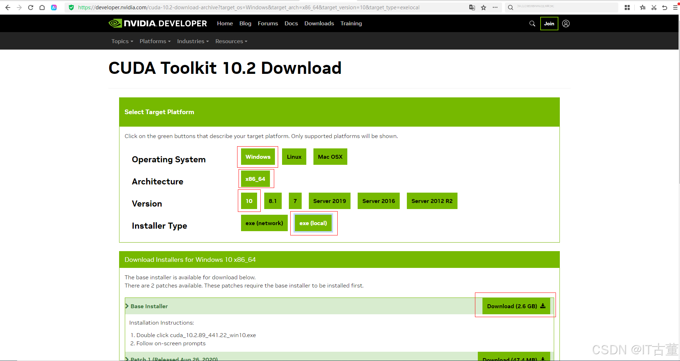680x361 pixels.
Task: View site security info via green shield icon
Action: tap(71, 7)
